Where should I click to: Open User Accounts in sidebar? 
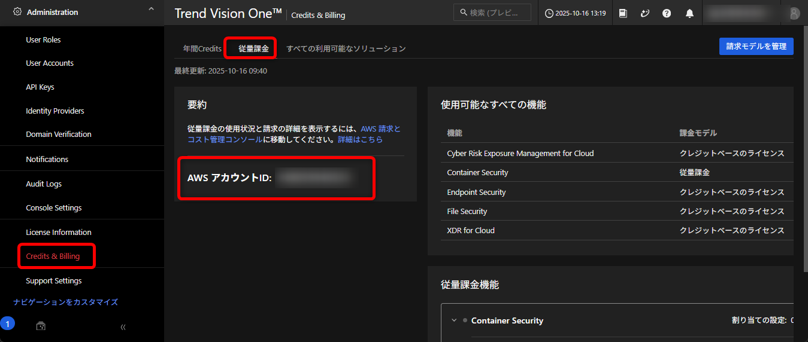[x=50, y=63]
